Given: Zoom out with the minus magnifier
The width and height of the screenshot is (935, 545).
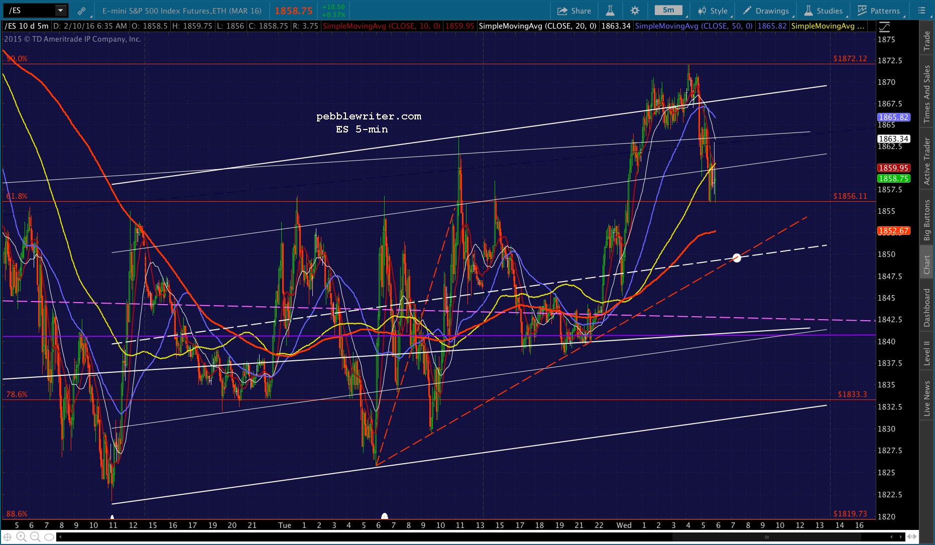Looking at the screenshot, I should tap(35, 537).
